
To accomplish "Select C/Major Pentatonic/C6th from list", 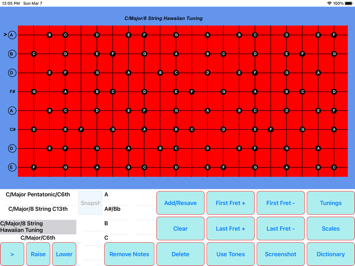I will pyautogui.click(x=38, y=194).
